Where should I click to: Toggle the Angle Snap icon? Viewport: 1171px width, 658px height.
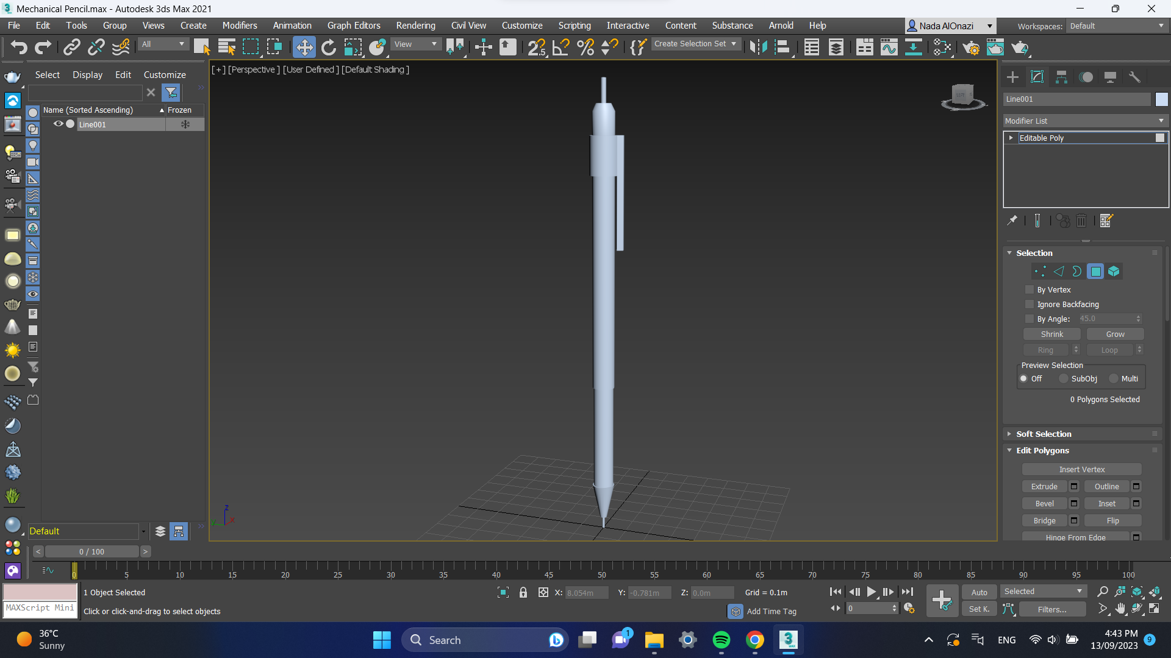pyautogui.click(x=560, y=47)
